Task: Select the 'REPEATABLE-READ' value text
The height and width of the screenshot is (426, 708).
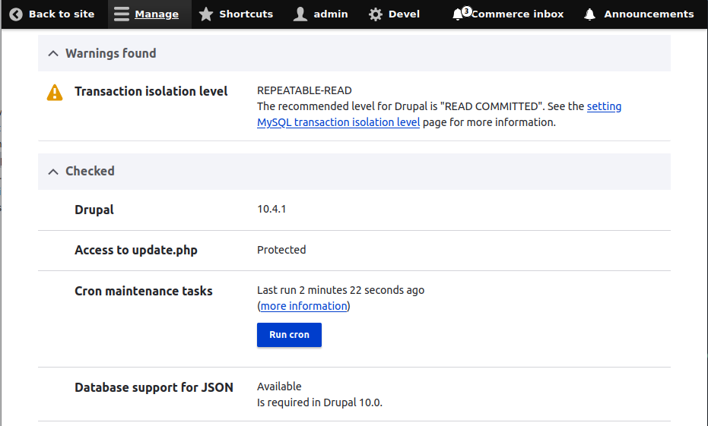Action: [304, 90]
